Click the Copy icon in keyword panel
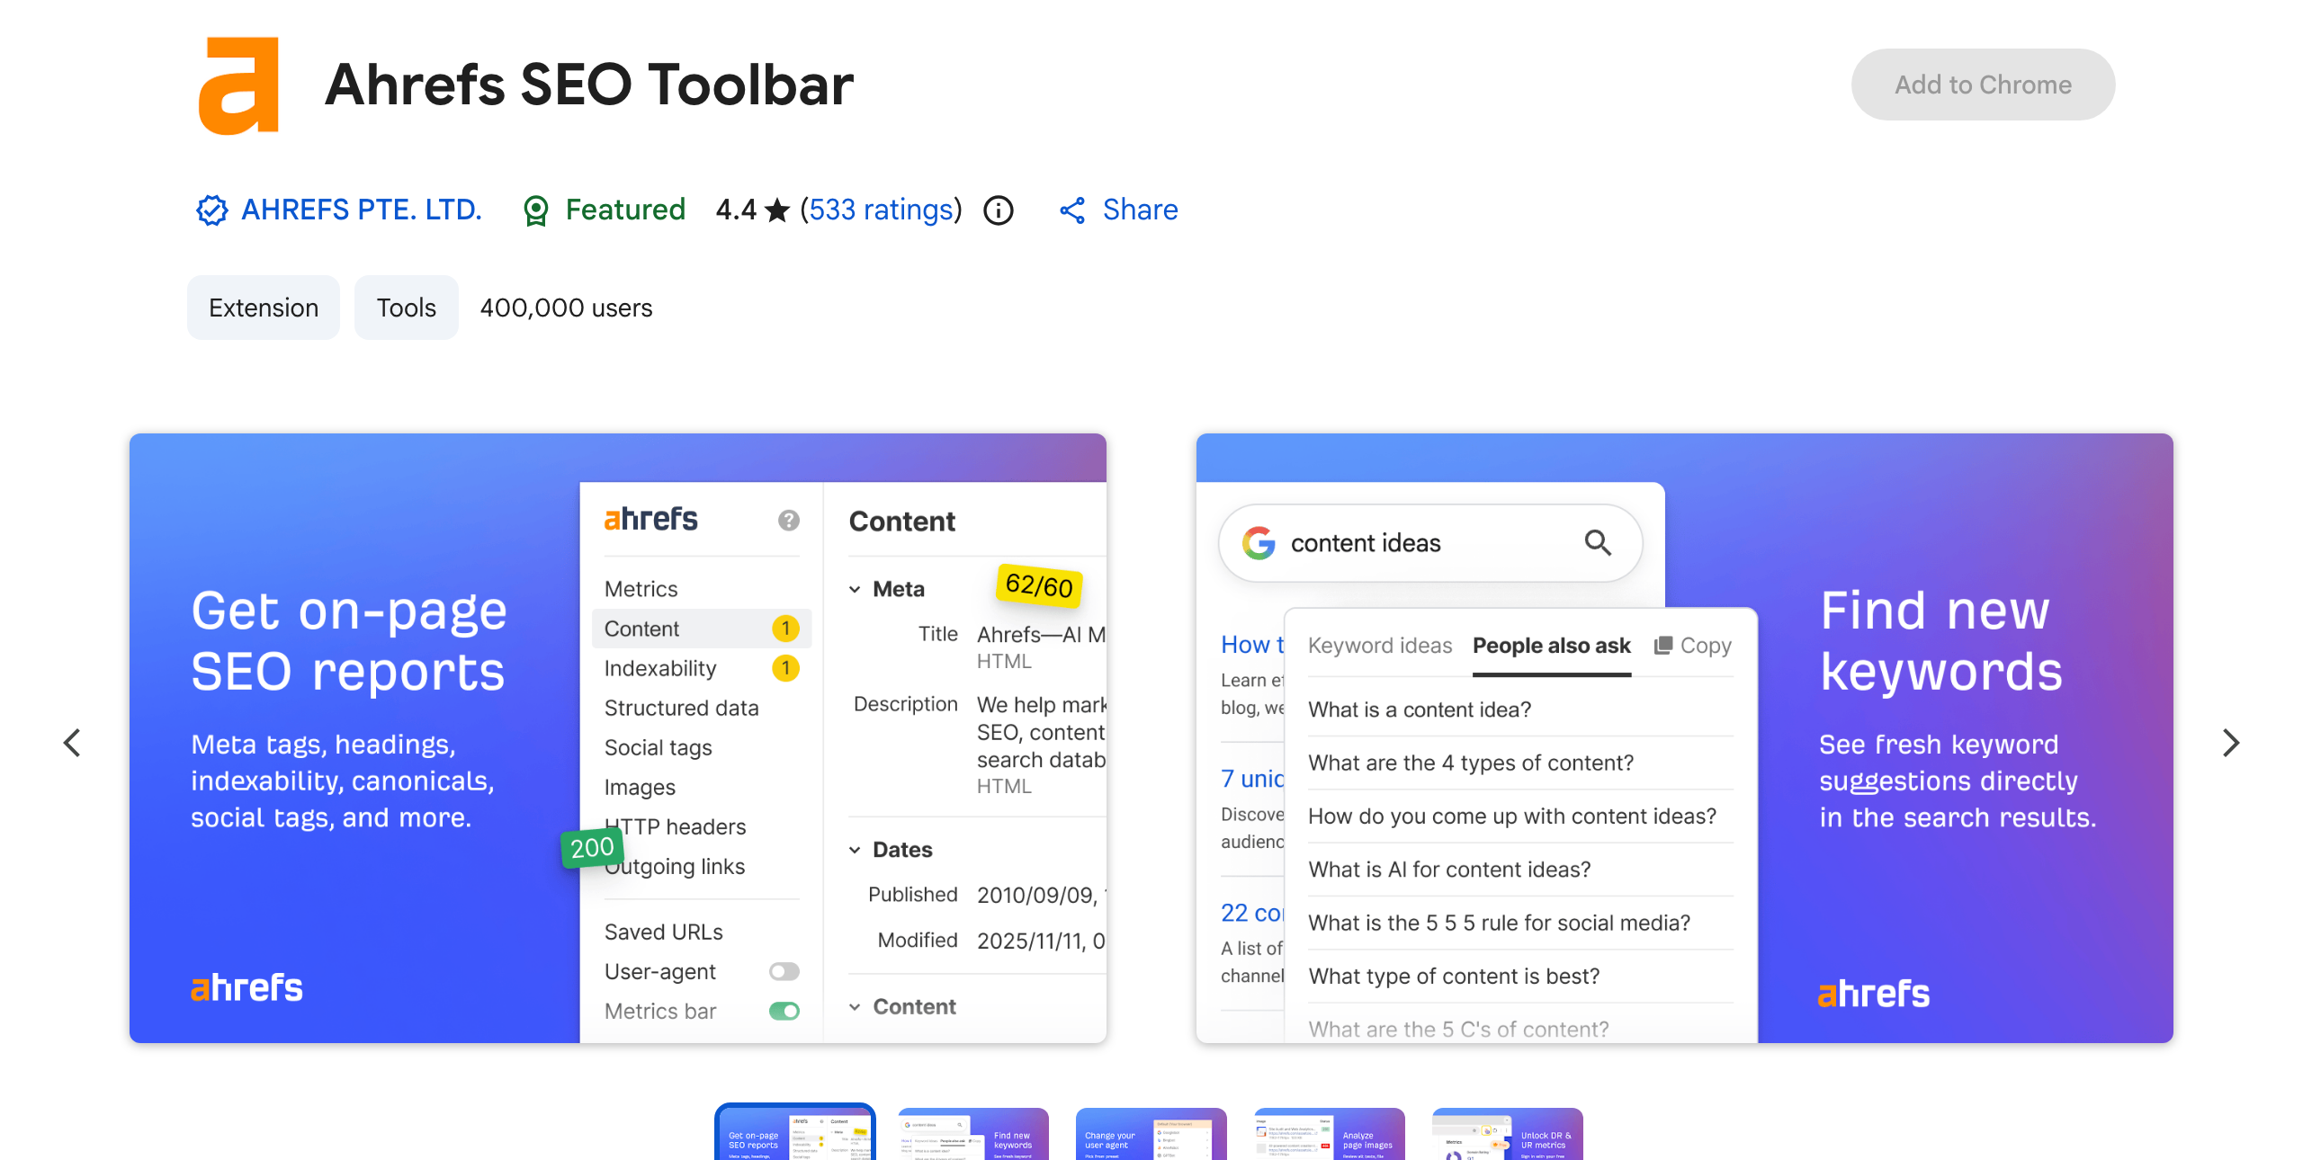 point(1663,645)
